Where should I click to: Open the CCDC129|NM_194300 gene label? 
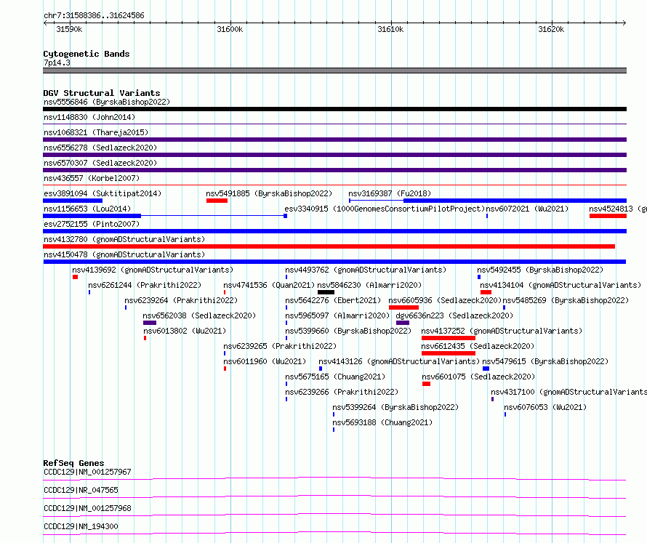click(x=81, y=526)
